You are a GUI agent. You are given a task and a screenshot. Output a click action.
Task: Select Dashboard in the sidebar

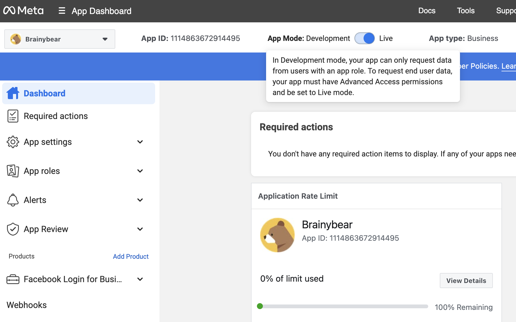(79, 93)
